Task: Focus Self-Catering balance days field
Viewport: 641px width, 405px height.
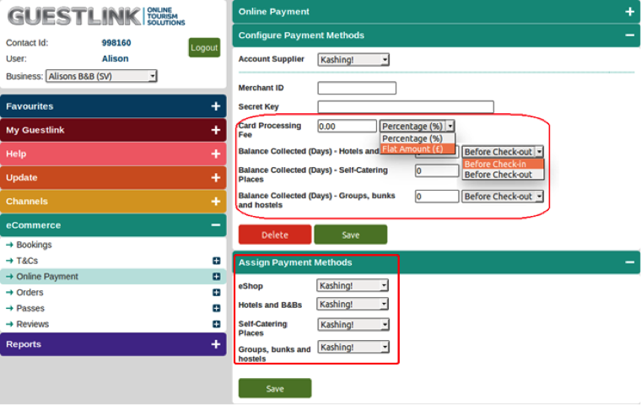Action: pyautogui.click(x=437, y=170)
